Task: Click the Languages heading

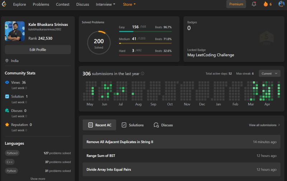Action: (14, 143)
